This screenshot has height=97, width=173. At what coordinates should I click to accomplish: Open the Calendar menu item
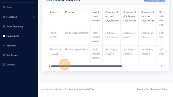[x=11, y=64]
